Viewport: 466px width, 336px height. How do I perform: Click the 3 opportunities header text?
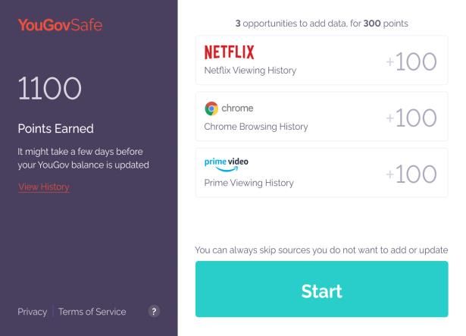tap(321, 24)
